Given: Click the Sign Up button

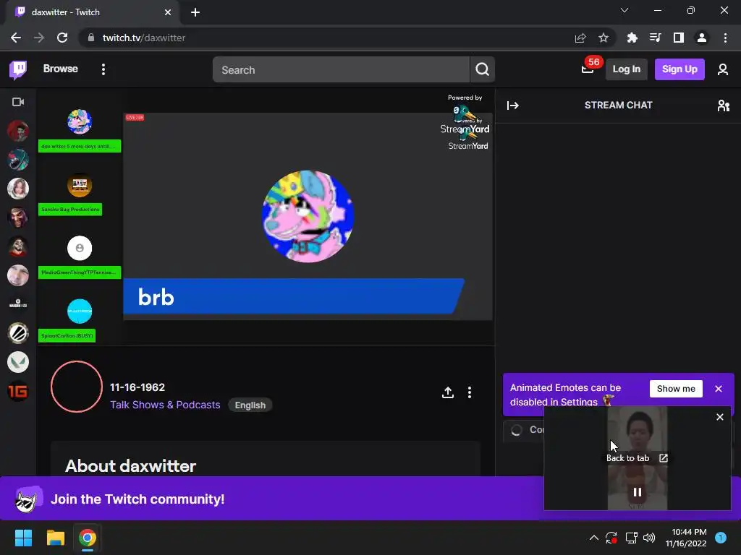Looking at the screenshot, I should click(x=679, y=69).
